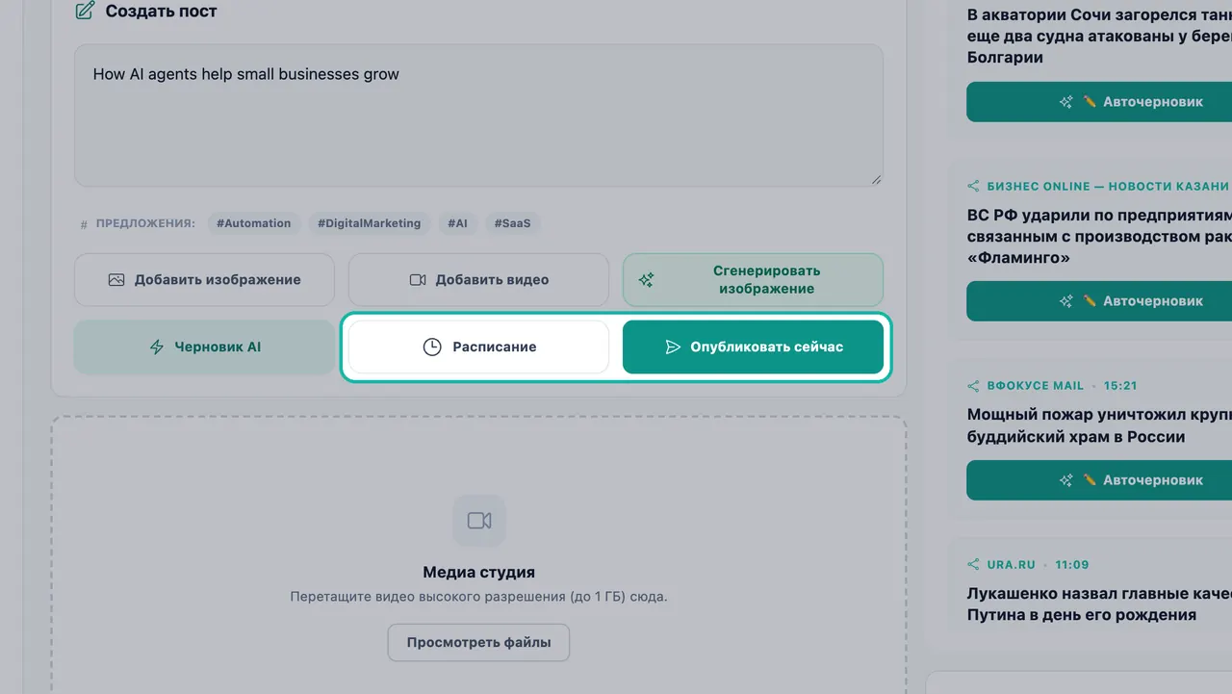
Task: Add the #SaaS hashtag suggestion
Action: click(513, 223)
